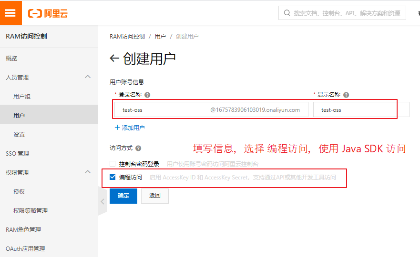Click the 登录名称 input field
This screenshot has height=257, width=420.
[211, 109]
